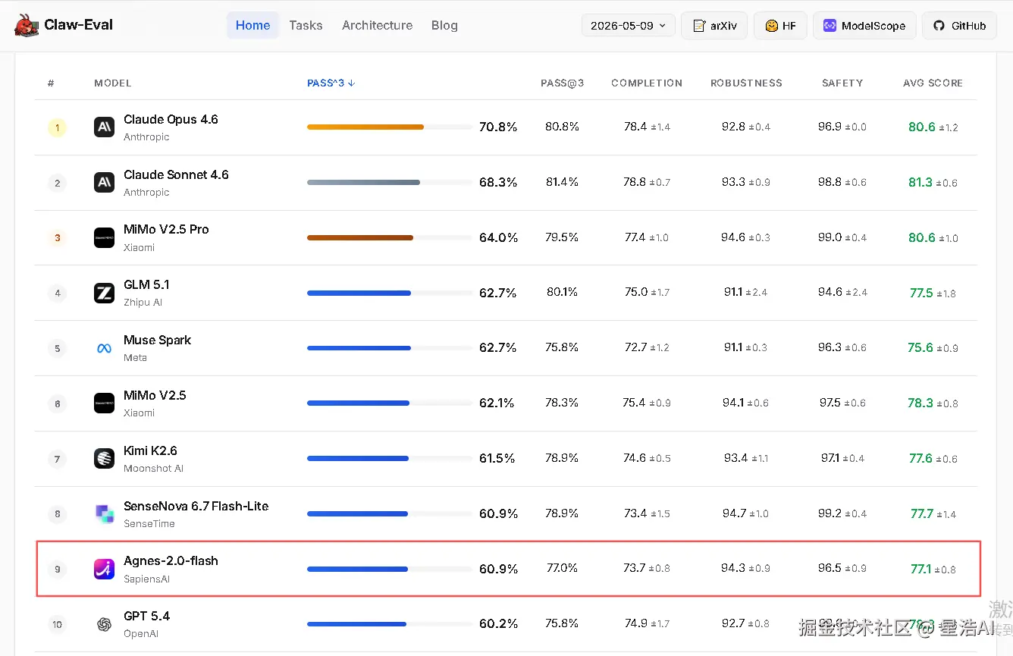
Task: Click the Meta logo beside Muse Spark
Action: pyautogui.click(x=104, y=348)
